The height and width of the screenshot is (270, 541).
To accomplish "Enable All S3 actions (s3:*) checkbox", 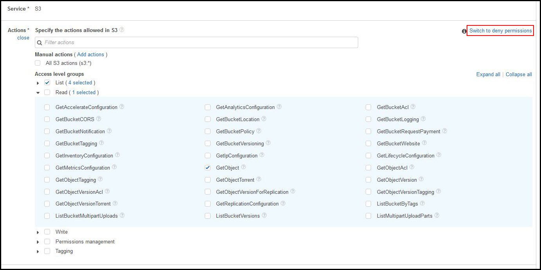I will [x=38, y=63].
